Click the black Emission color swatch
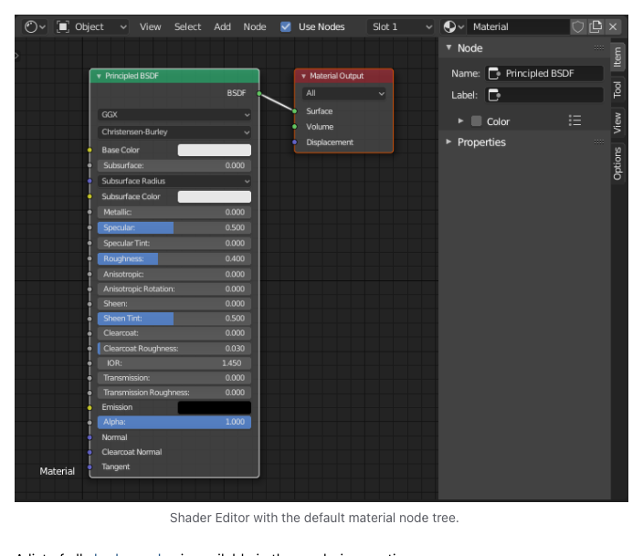The width and height of the screenshot is (643, 556). [x=215, y=407]
